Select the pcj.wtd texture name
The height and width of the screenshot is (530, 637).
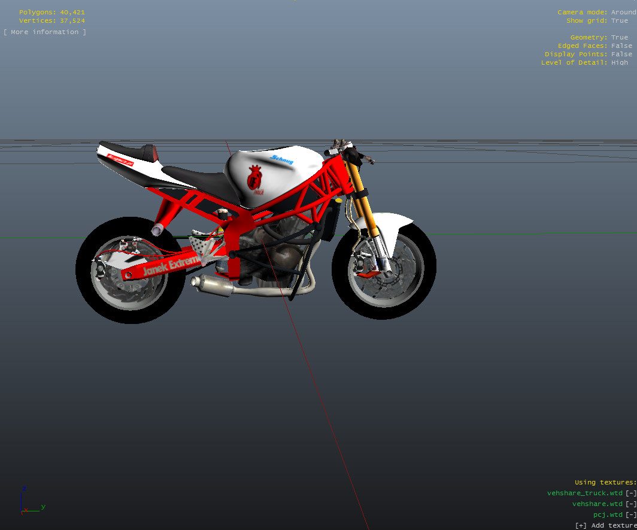[608, 515]
